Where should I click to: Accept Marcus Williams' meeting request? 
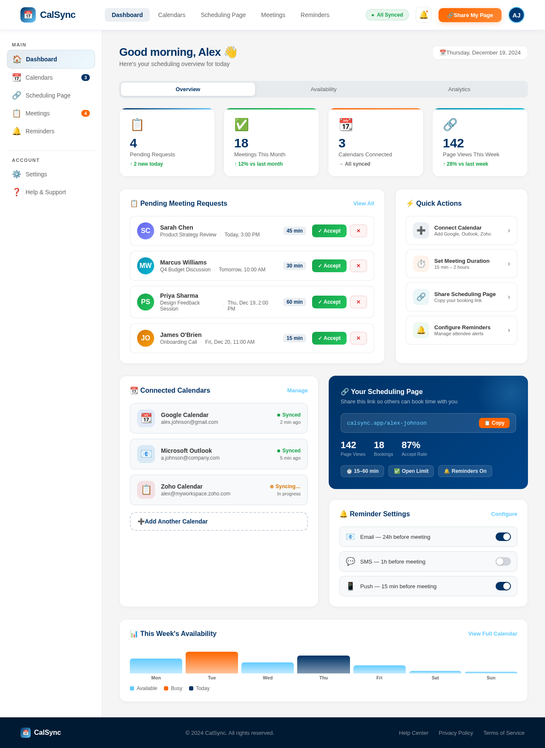click(x=329, y=266)
